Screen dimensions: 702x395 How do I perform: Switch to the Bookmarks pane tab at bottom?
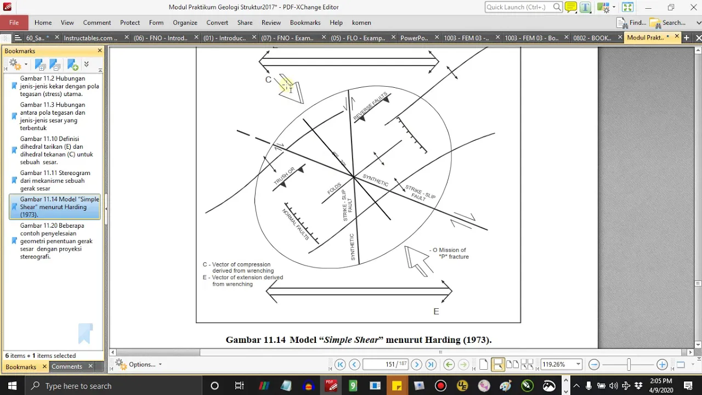coord(21,366)
